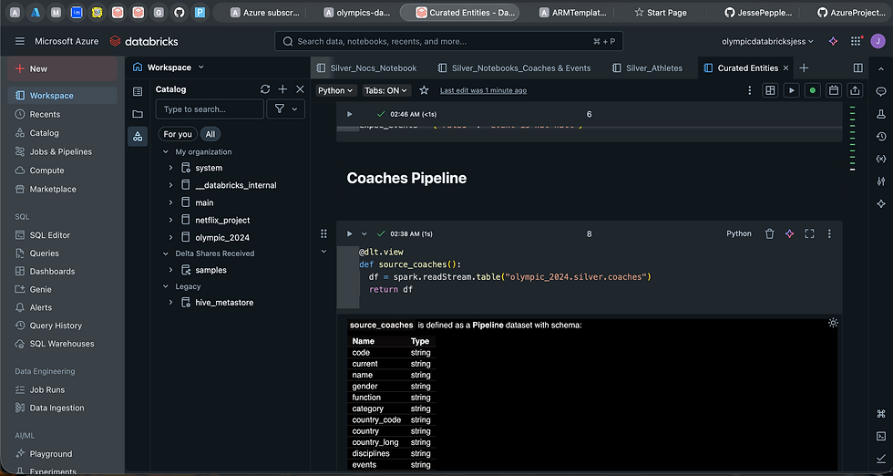Open SQL Warehouses in the left sidebar
This screenshot has height=476, width=893.
pos(61,344)
